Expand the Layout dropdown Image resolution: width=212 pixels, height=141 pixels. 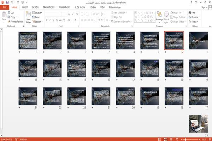(37, 13)
